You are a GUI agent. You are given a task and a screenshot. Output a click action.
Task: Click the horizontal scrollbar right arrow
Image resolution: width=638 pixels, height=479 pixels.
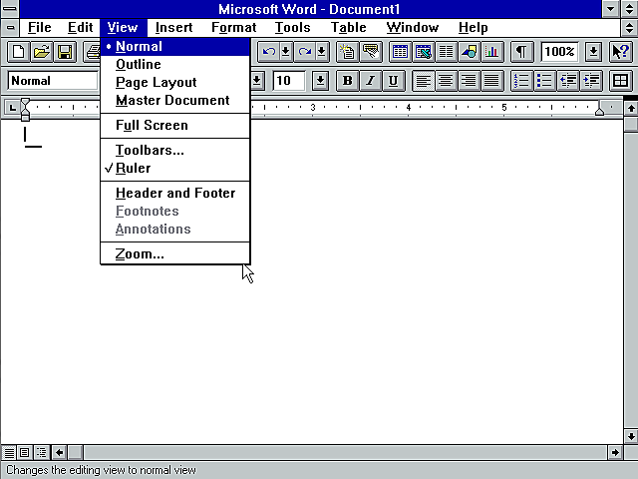[615, 452]
